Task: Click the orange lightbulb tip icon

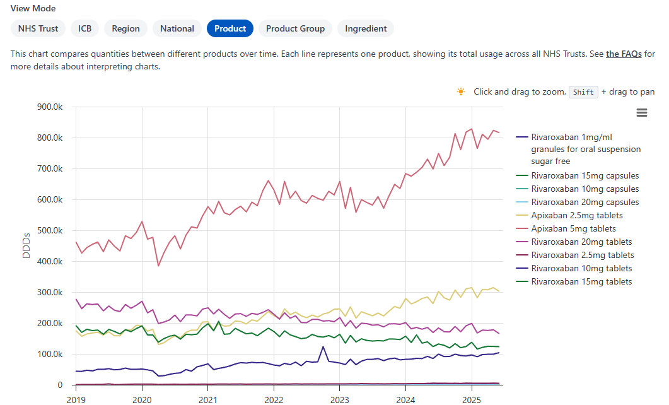Action: (x=460, y=91)
